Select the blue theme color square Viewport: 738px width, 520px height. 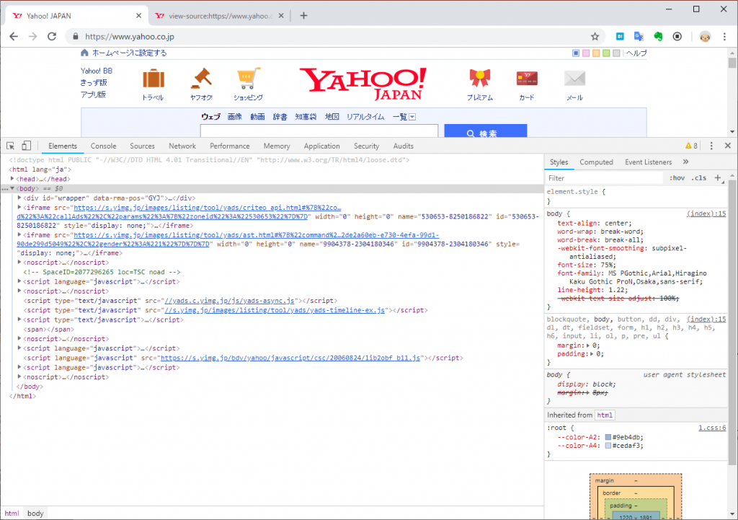(576, 53)
